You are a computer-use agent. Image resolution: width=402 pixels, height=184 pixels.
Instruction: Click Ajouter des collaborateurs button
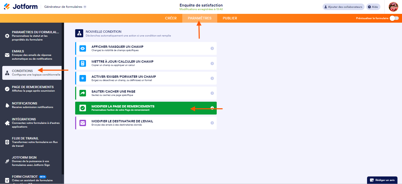343,7
